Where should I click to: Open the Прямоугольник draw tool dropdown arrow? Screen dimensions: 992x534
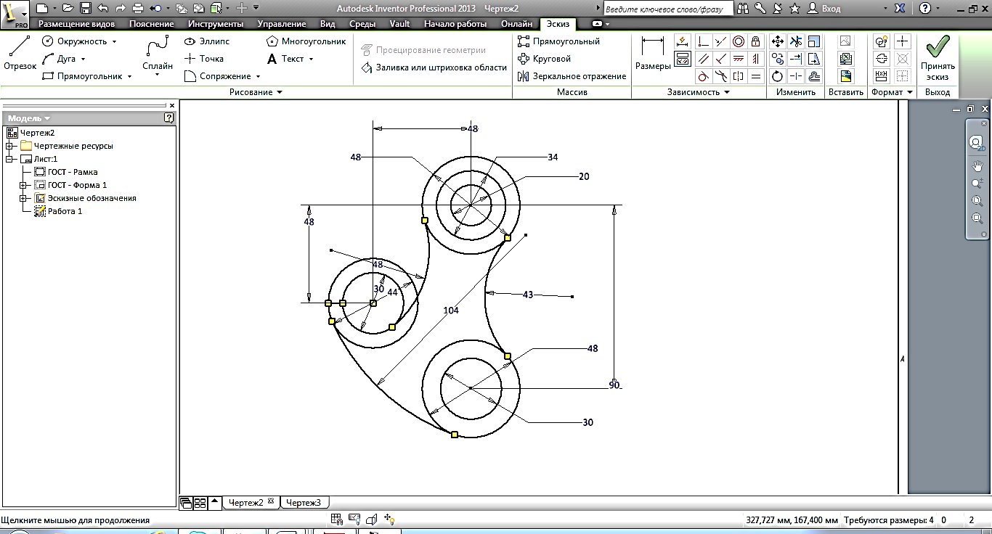[129, 77]
